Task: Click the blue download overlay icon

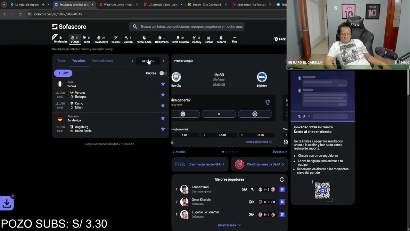Action: click(x=7, y=203)
